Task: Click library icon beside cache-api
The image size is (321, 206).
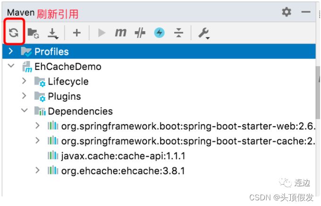Action: (53, 155)
